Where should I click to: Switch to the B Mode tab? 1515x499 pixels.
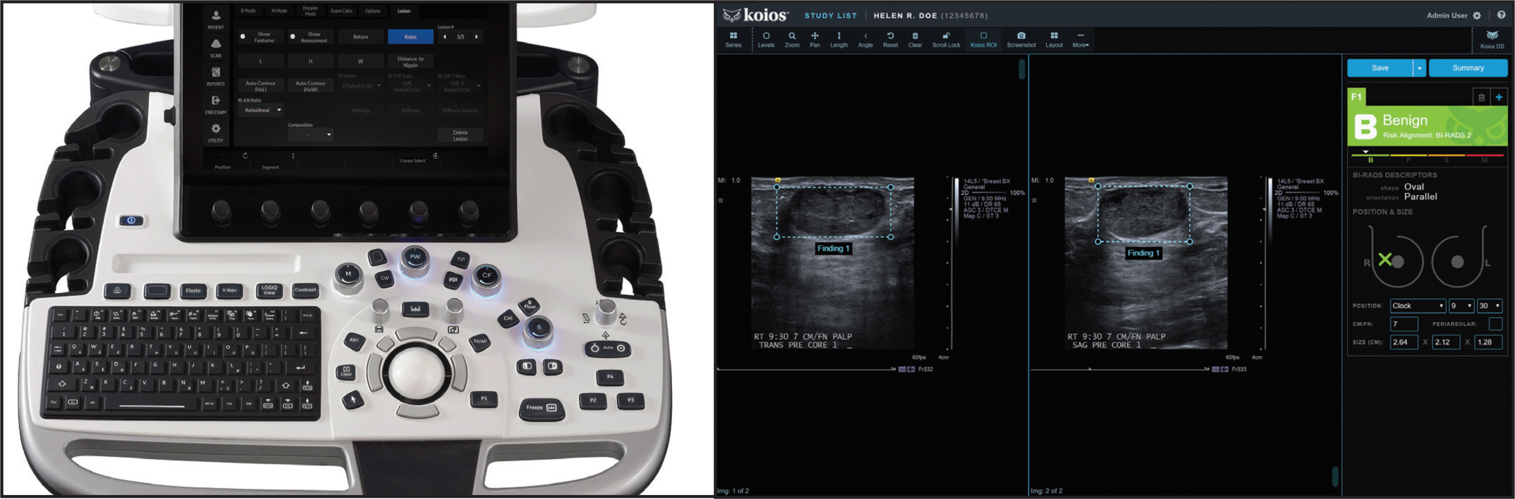click(248, 11)
